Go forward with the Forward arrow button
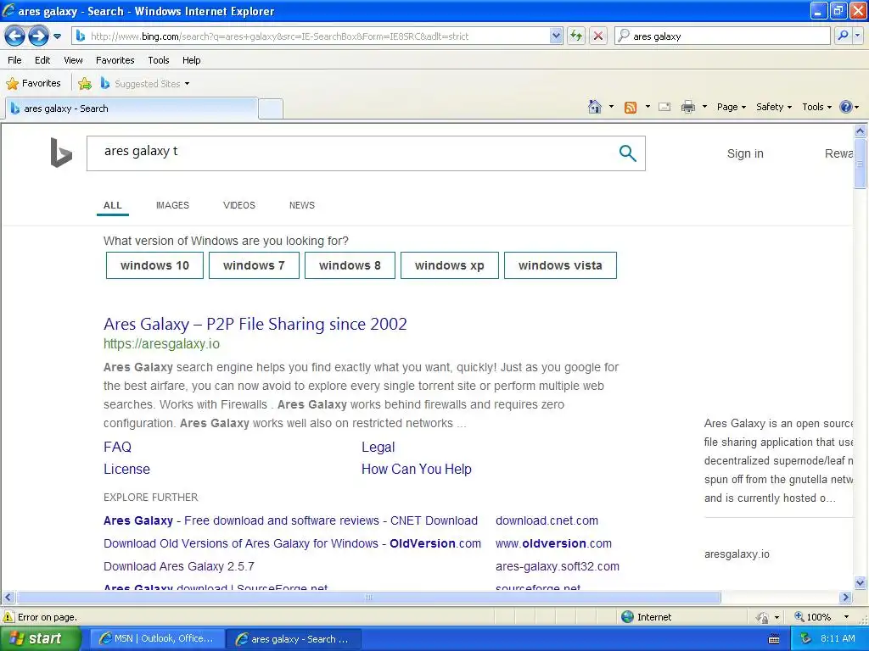 click(x=38, y=36)
